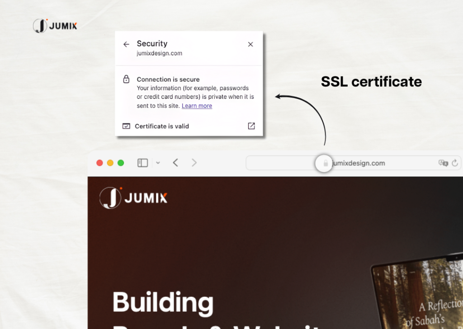The image size is (463, 329).
Task: Click the certificate checkmark icon
Action: 126,126
